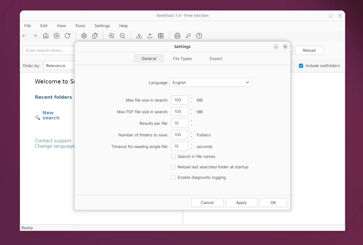The width and height of the screenshot is (363, 245).
Task: Click the key license toolbar icon
Action: tap(188, 36)
